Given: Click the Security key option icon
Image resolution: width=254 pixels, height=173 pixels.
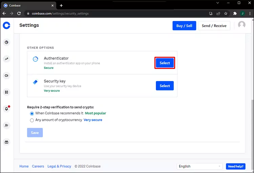Looking at the screenshot, I should coord(35,82).
